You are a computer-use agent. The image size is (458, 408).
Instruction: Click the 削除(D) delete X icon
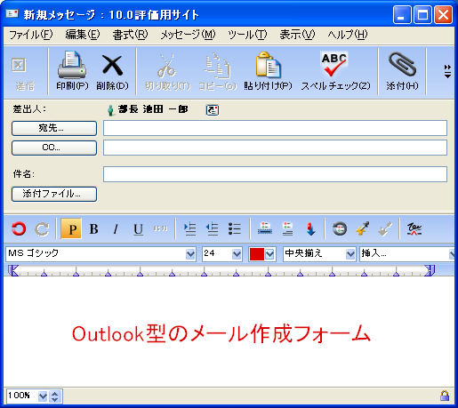112,65
